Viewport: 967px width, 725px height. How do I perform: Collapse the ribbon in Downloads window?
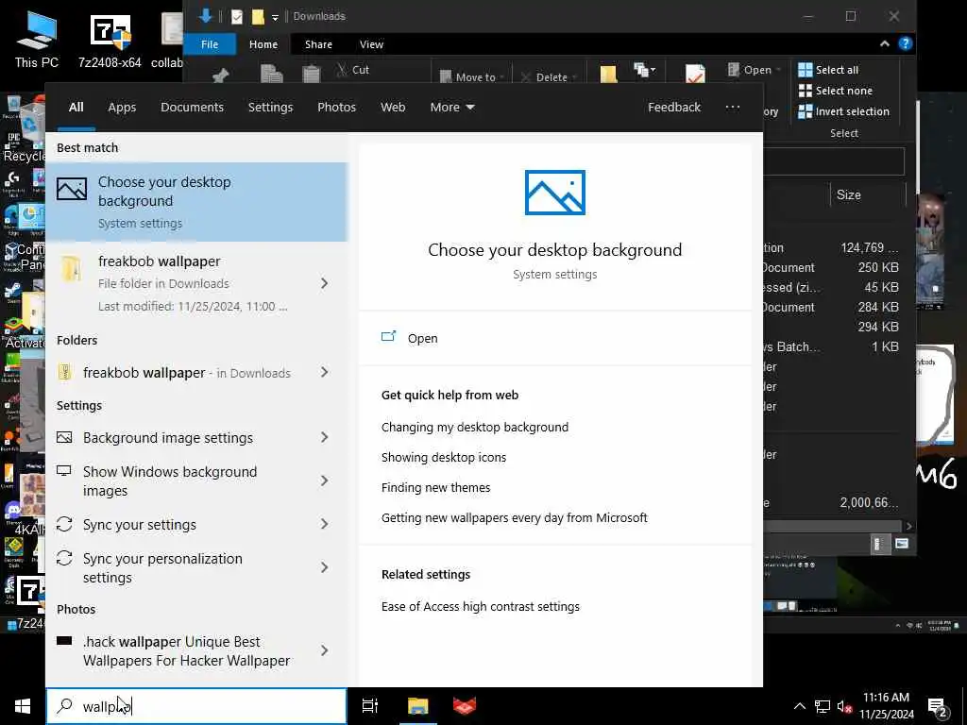[884, 43]
